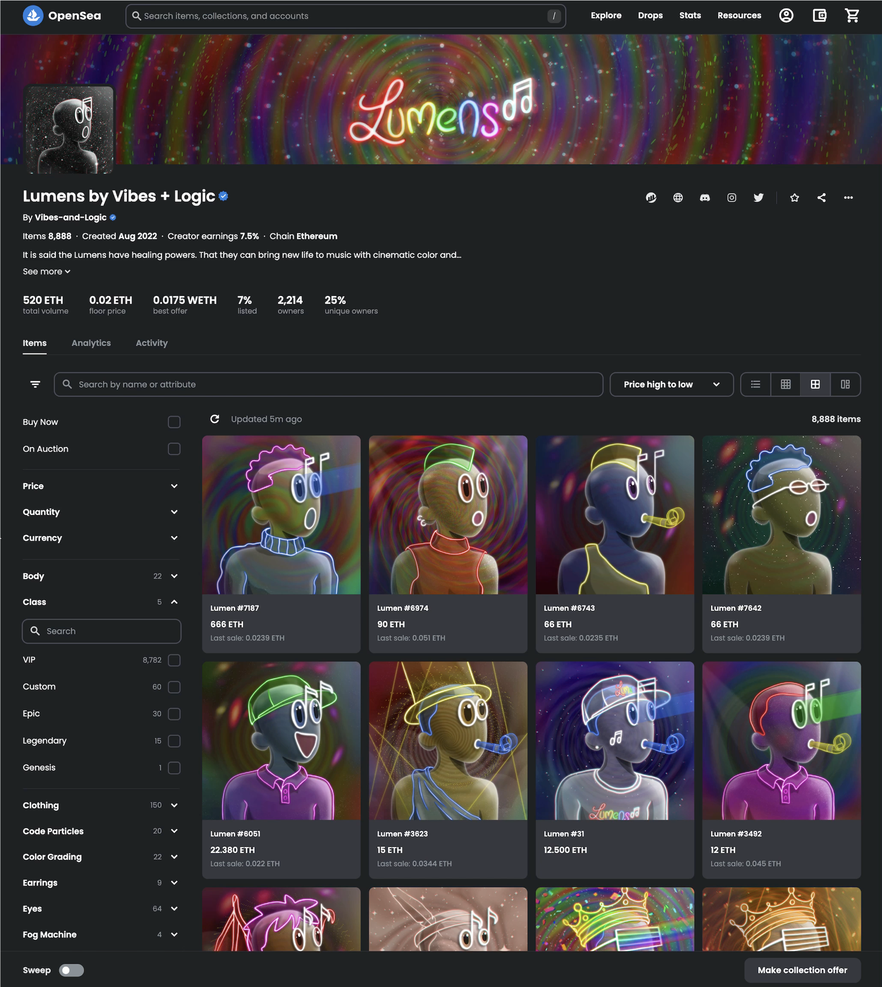This screenshot has height=987, width=882.
Task: Open the Vibes-and-Logic creator link
Action: tap(71, 217)
